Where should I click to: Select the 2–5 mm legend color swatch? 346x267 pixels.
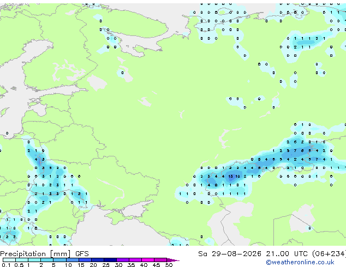pyautogui.click(x=47, y=260)
